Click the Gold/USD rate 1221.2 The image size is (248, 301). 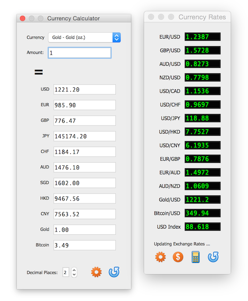(x=202, y=199)
